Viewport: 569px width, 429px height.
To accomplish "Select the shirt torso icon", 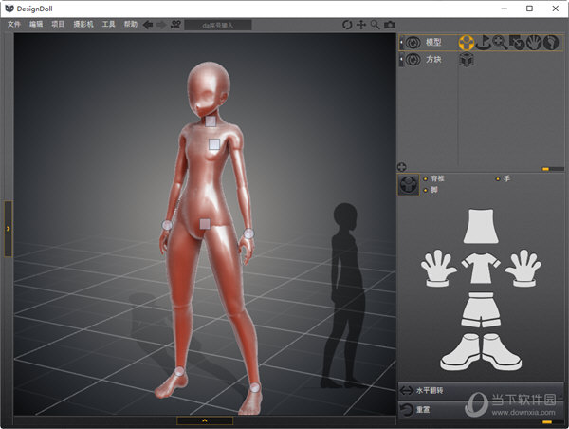I will 481,269.
